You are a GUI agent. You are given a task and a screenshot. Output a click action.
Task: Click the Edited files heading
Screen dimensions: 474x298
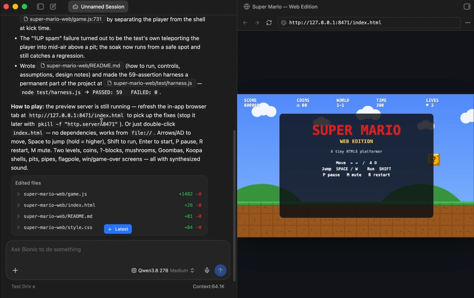(28, 183)
